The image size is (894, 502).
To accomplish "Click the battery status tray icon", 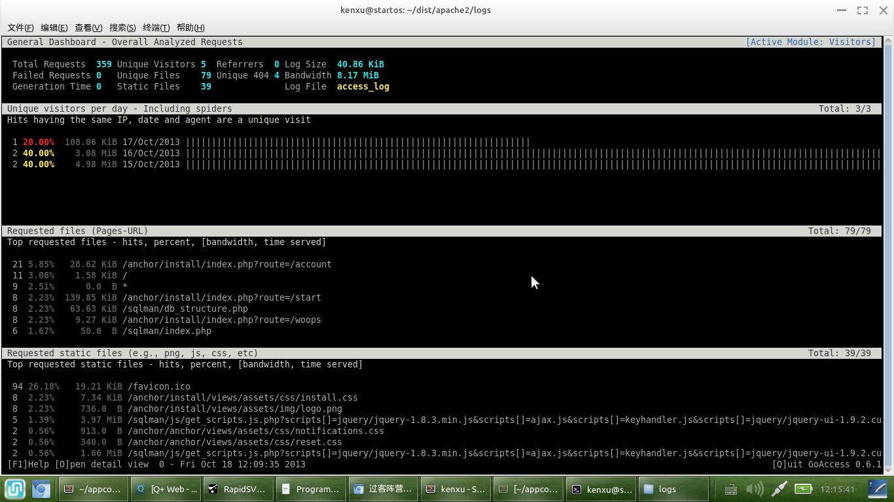I will click(803, 489).
